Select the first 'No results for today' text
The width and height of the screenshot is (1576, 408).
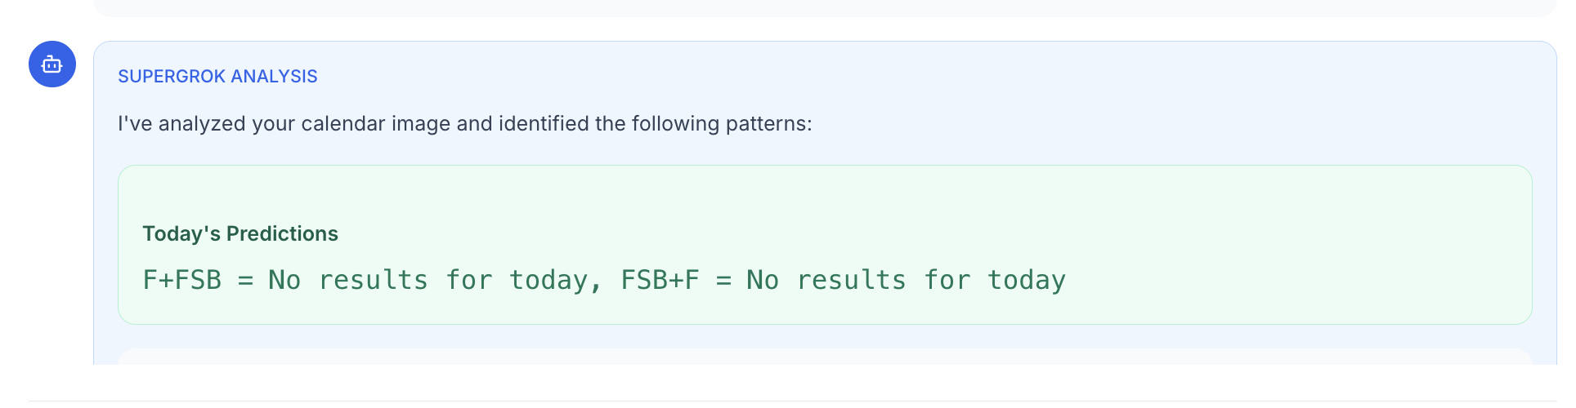tap(428, 280)
